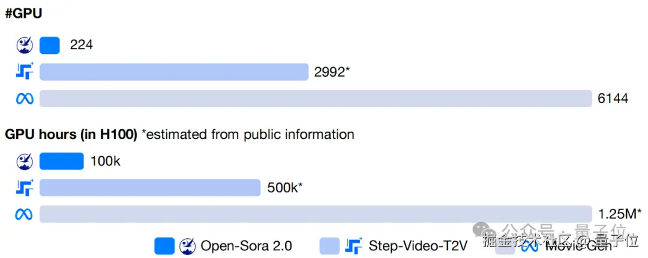This screenshot has height=258, width=648.
Task: Click the Step-Video-T2V legend label
Action: click(418, 246)
